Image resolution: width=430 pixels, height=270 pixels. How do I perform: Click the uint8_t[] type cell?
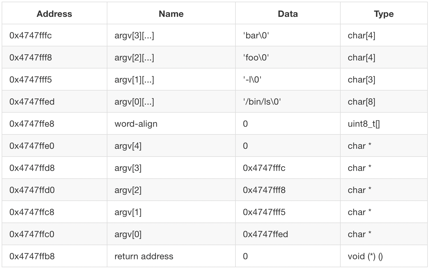click(x=364, y=124)
